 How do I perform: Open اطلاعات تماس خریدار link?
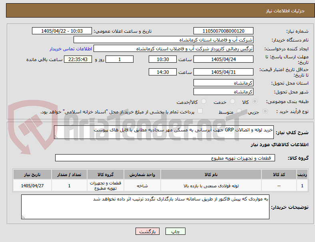point(71,49)
